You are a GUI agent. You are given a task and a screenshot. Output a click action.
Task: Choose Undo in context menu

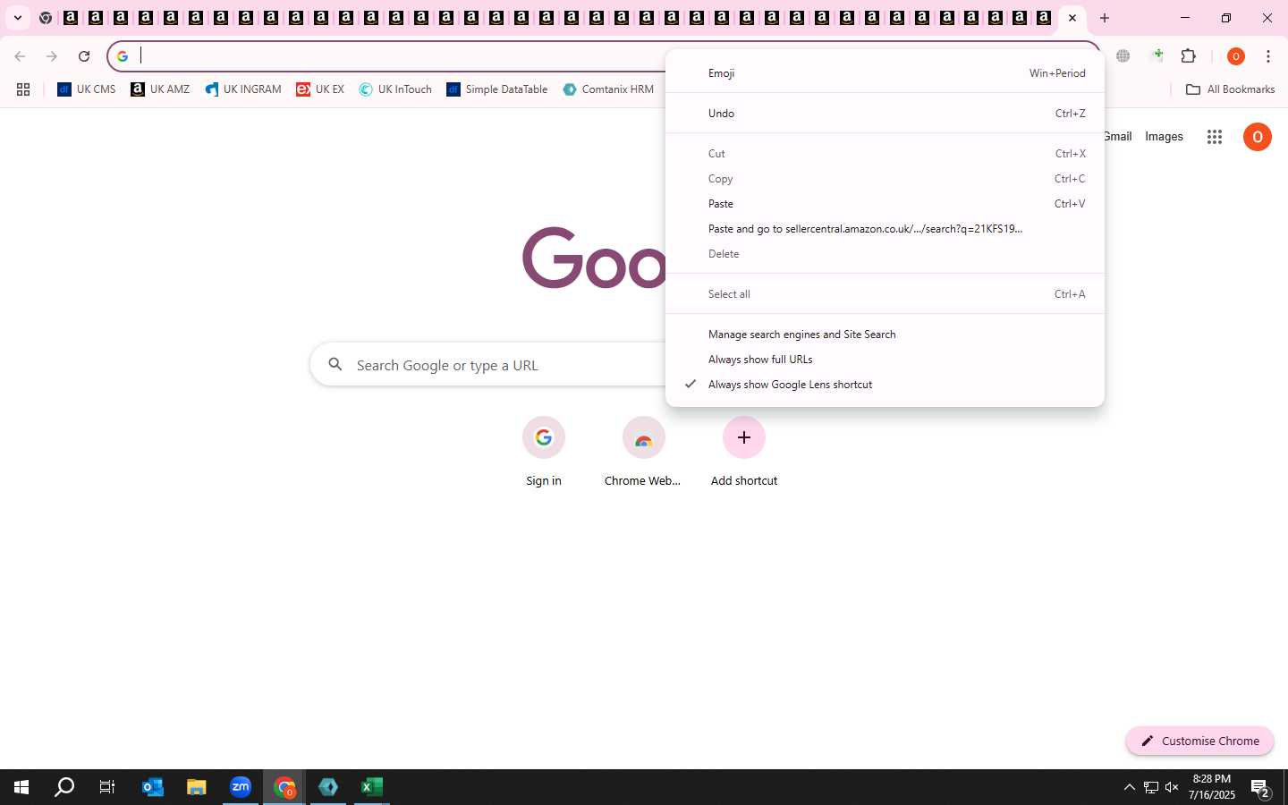(x=885, y=114)
